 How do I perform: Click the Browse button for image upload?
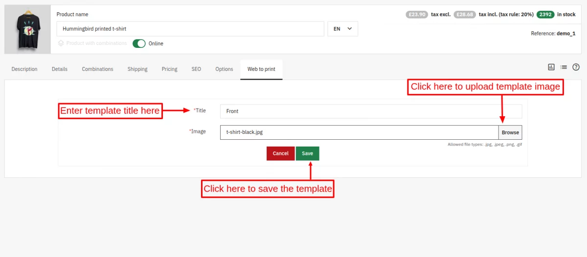(x=510, y=132)
